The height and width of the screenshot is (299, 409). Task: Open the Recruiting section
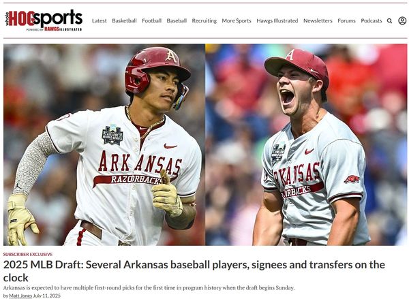(204, 20)
